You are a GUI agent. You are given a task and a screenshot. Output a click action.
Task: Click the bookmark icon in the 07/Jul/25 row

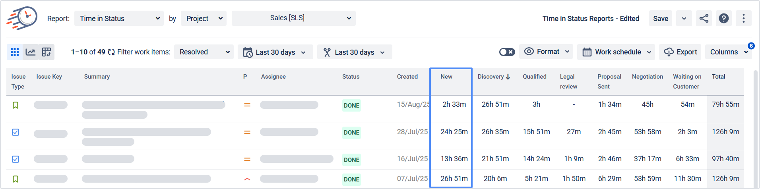tap(16, 179)
